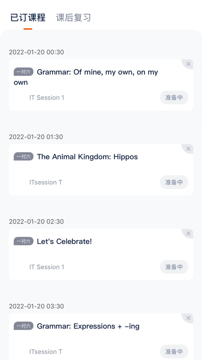Open Grammar: Of mine, my own course
Viewport: 202px width, 360px height.
pyautogui.click(x=97, y=72)
